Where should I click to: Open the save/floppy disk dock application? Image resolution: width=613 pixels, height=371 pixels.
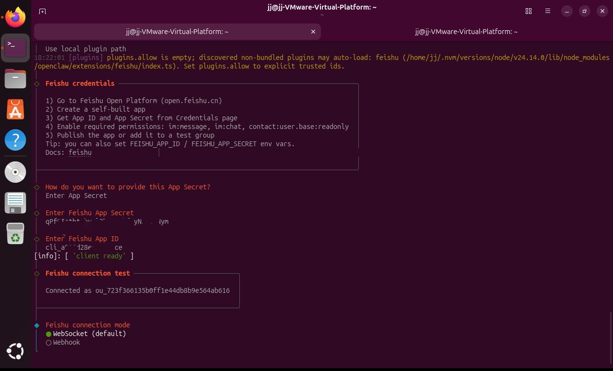(15, 203)
